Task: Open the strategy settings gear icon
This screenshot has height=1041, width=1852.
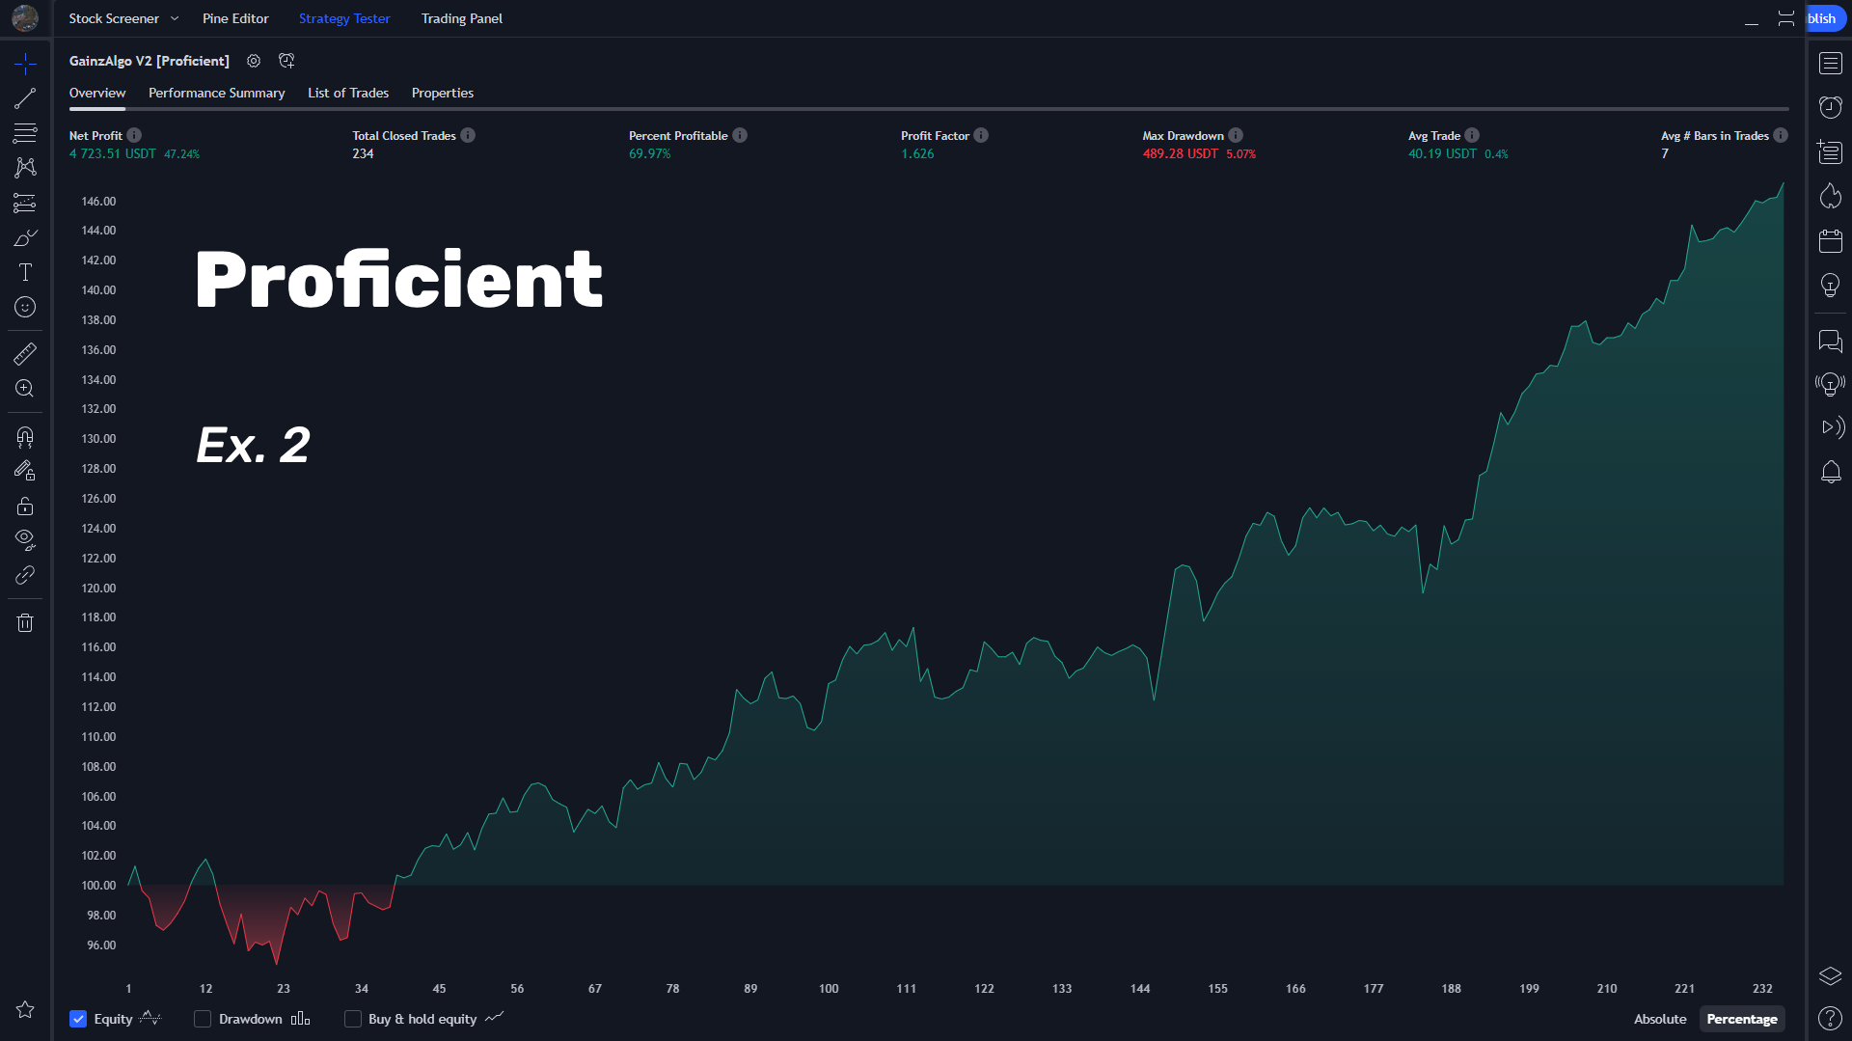Action: [x=254, y=61]
